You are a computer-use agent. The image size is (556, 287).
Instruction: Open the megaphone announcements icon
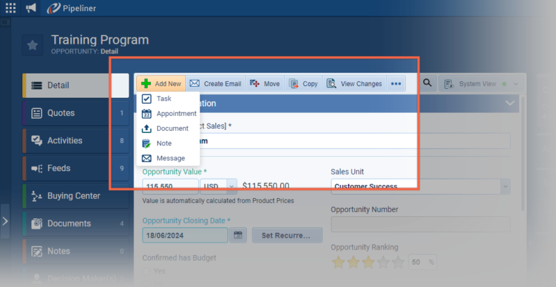pos(31,8)
